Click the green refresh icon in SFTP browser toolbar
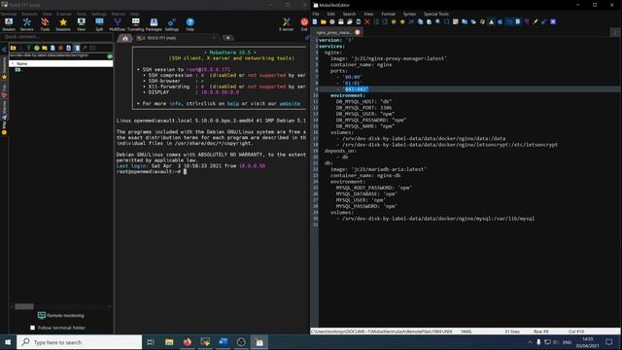The height and width of the screenshot is (350, 622). pos(37,48)
